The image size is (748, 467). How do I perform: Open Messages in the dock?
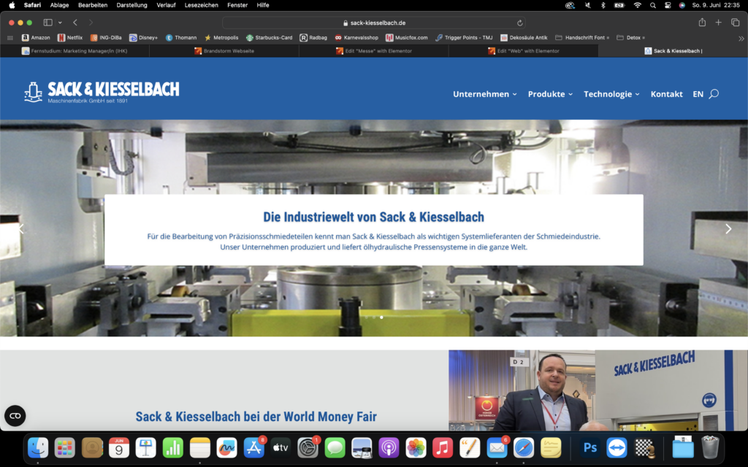[x=335, y=448]
